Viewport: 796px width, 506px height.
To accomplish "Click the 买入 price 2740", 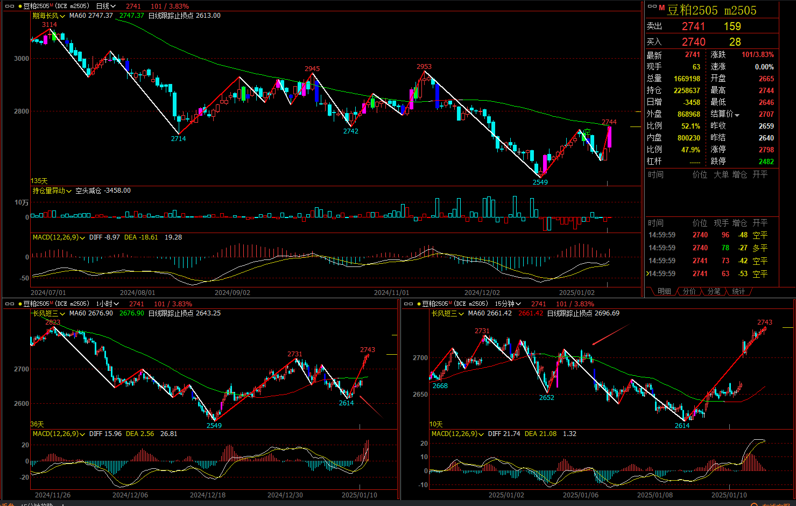I will coord(693,42).
